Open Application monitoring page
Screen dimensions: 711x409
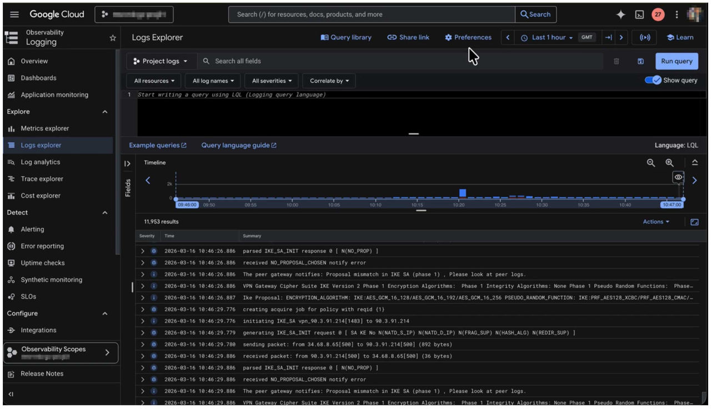point(57,95)
